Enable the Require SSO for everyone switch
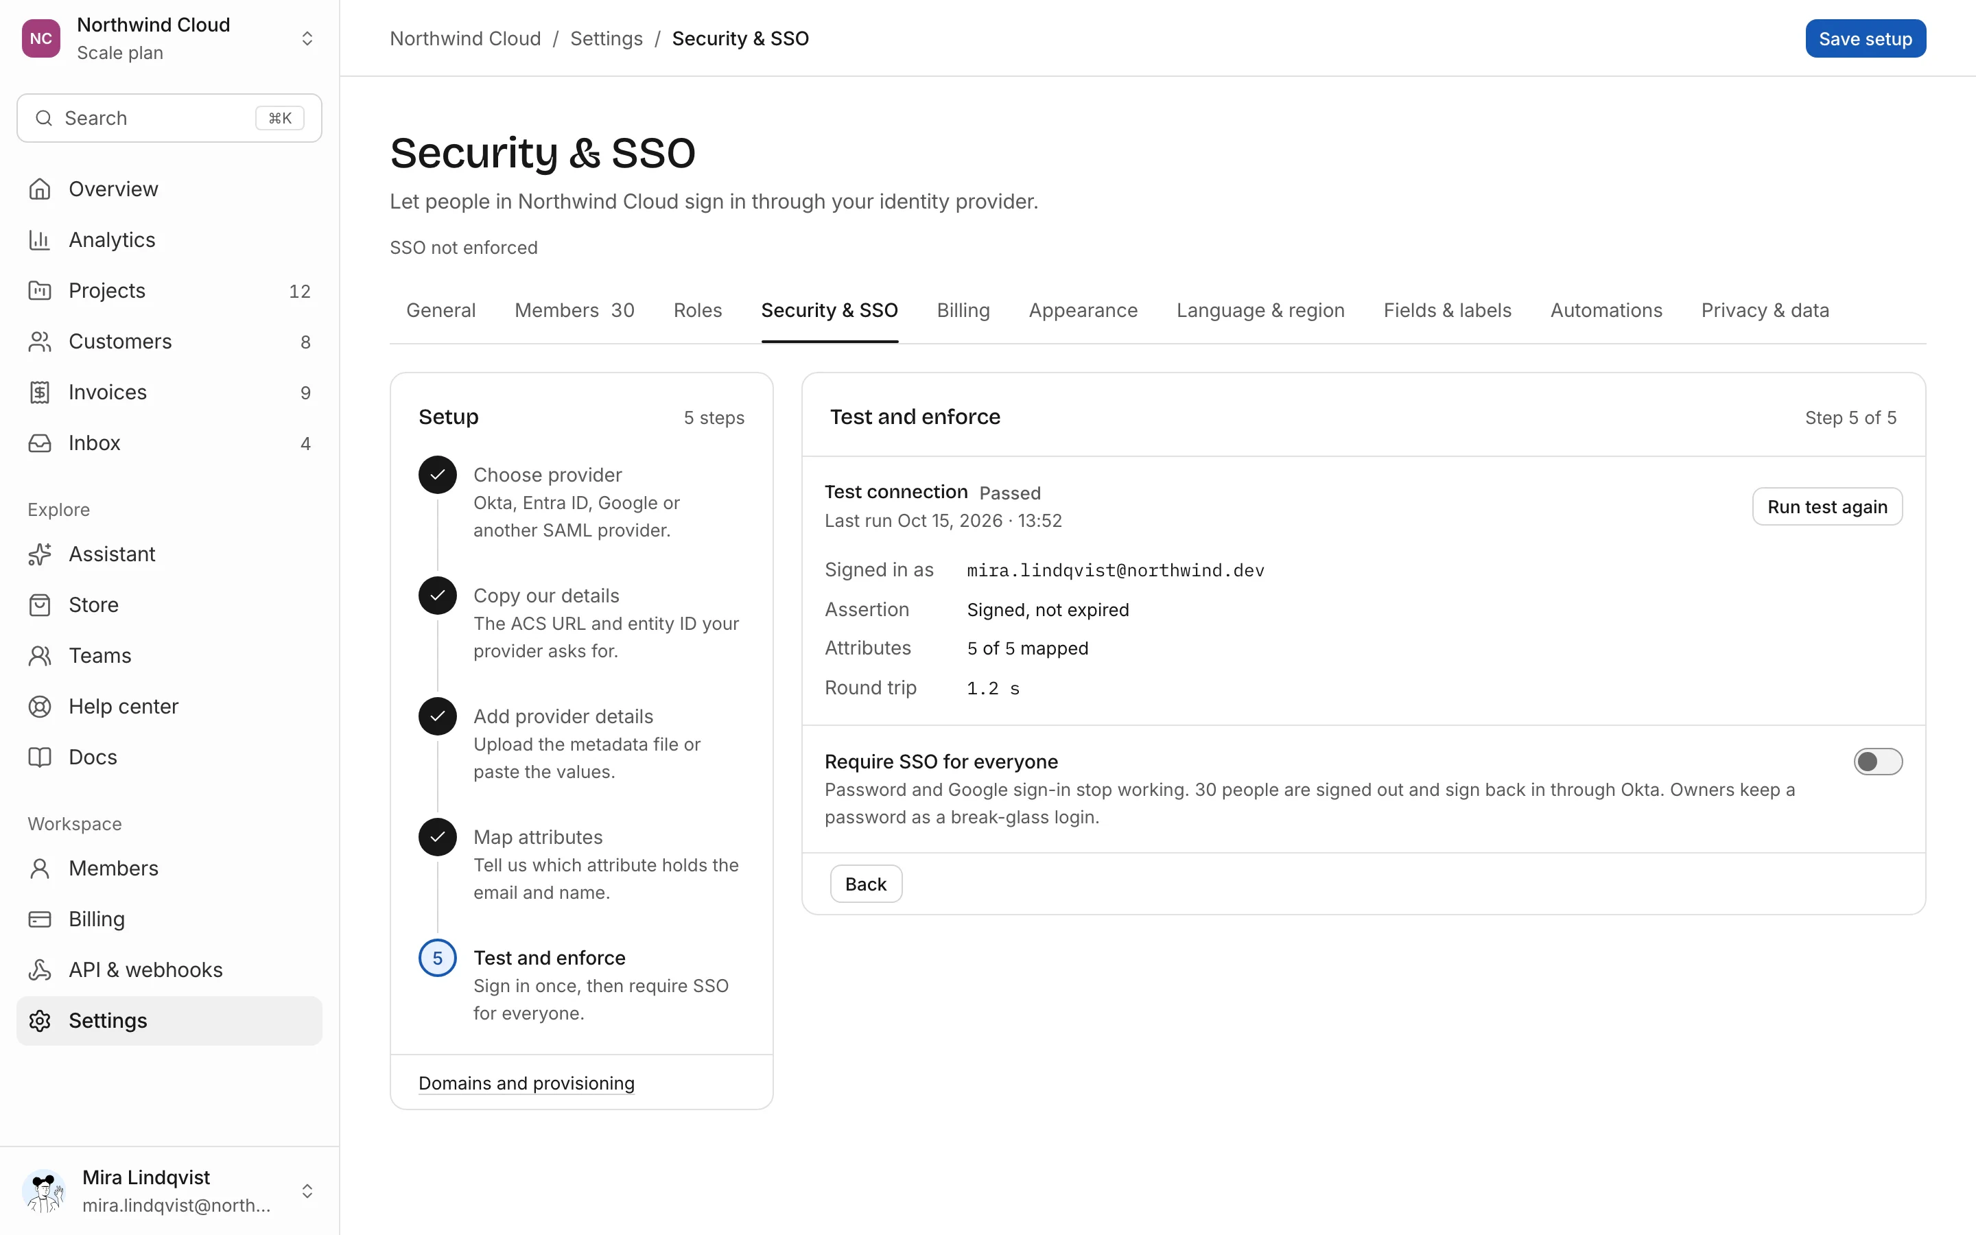Screen dimensions: 1976x1235 pyautogui.click(x=1877, y=762)
